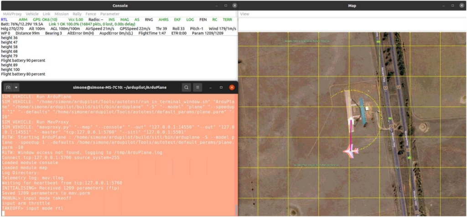Screen dimensions: 467x217
Task: Click the new terminal tab icon
Action: coord(8,87)
